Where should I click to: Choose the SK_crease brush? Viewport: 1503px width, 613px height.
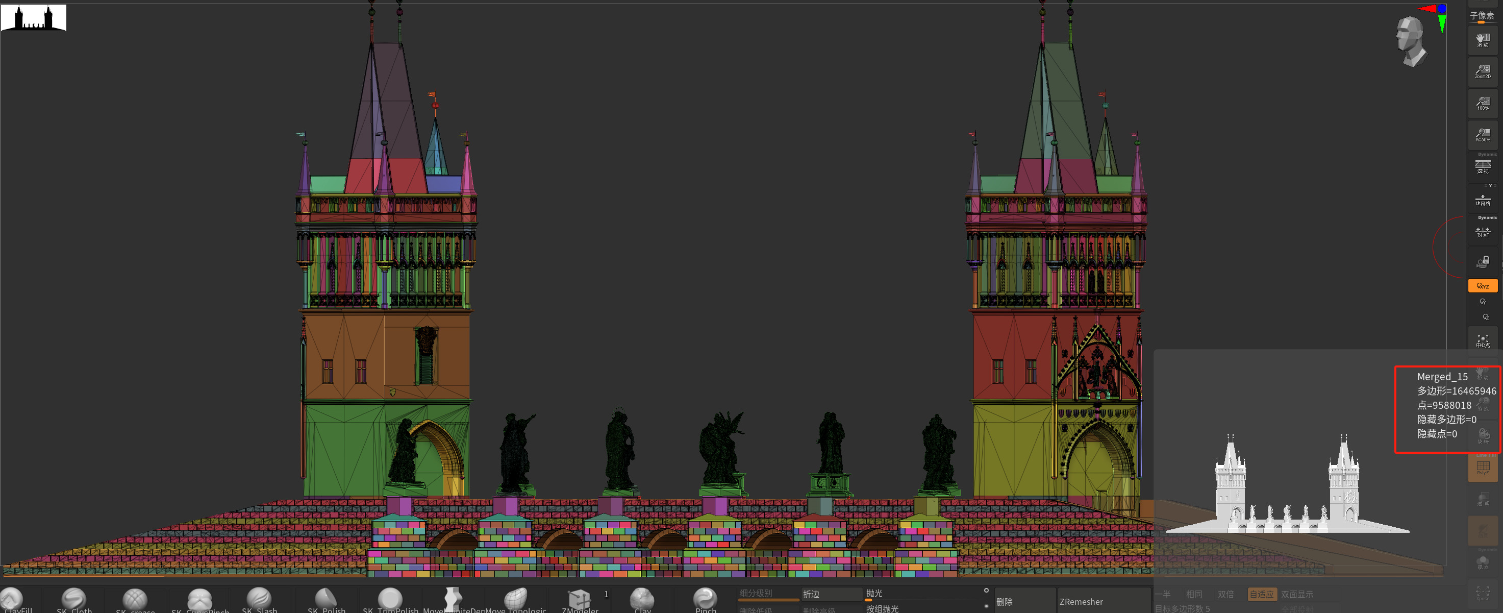tap(135, 600)
